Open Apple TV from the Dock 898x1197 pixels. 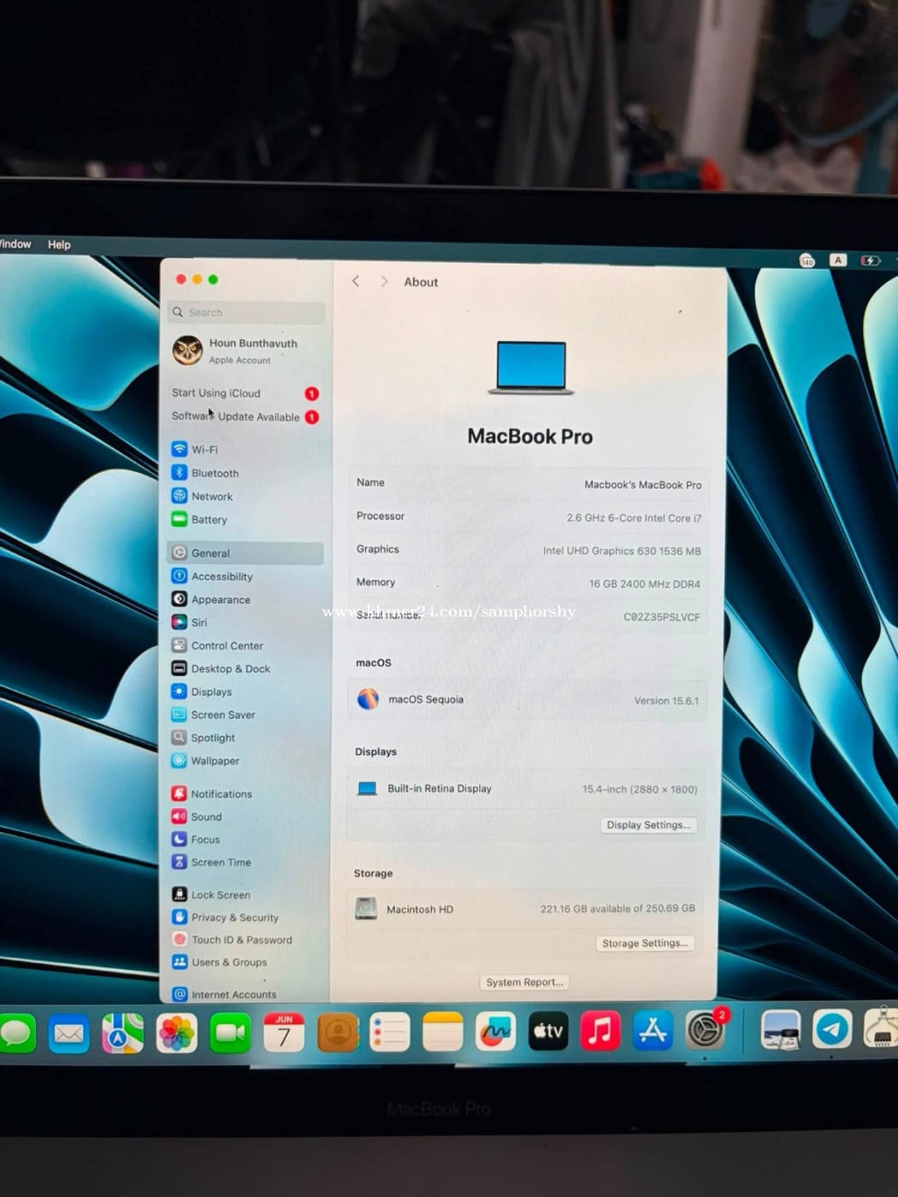coord(548,1032)
